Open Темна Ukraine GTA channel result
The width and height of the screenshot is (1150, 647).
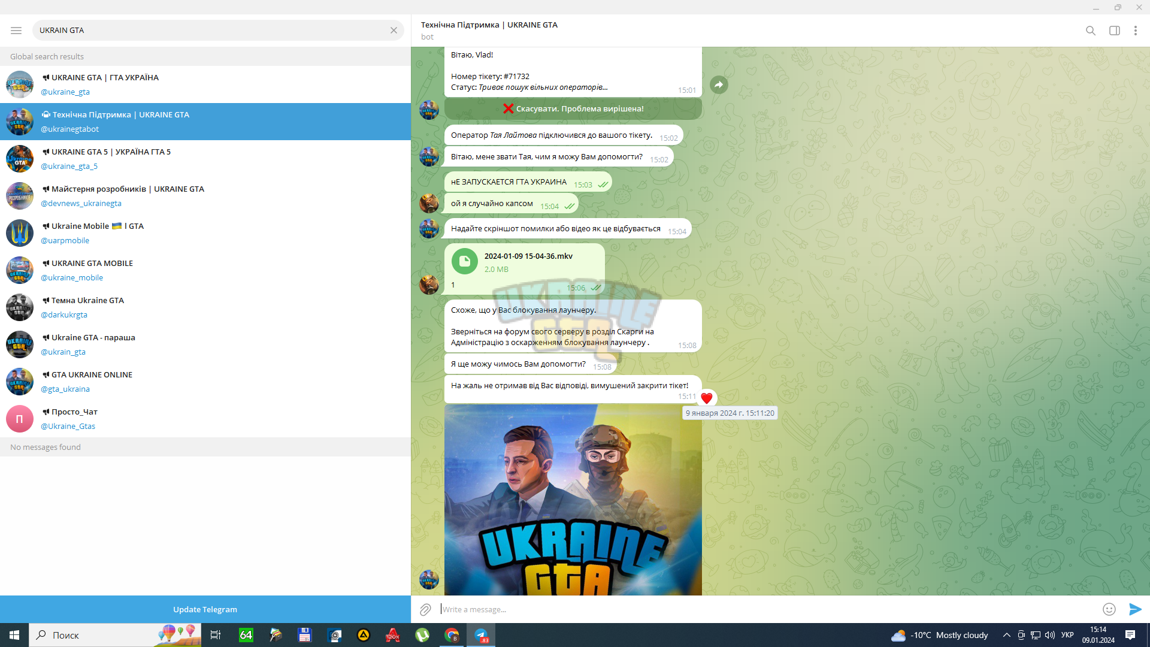(x=205, y=307)
